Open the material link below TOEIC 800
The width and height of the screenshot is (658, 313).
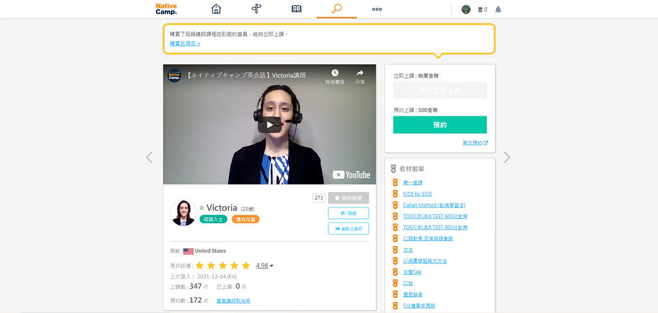(x=427, y=238)
